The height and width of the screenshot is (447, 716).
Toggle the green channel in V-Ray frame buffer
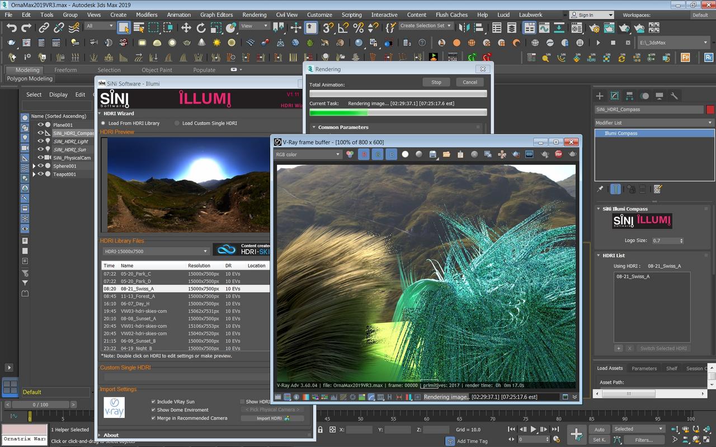pos(378,154)
